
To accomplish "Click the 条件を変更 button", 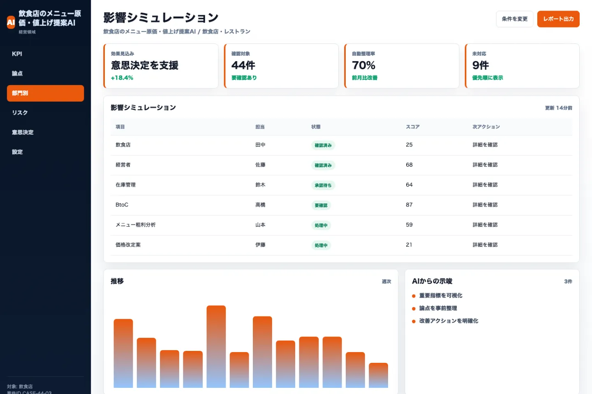I will point(514,19).
